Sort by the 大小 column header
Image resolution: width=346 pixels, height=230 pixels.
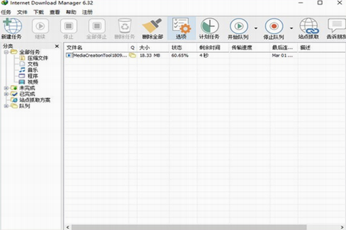(x=153, y=47)
